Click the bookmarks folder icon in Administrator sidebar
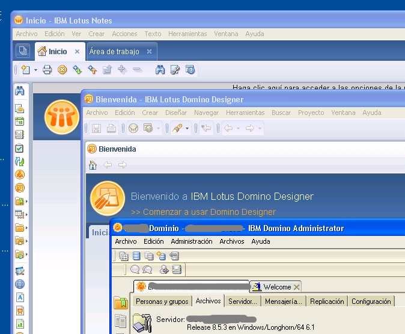The image size is (405, 334). click(121, 303)
